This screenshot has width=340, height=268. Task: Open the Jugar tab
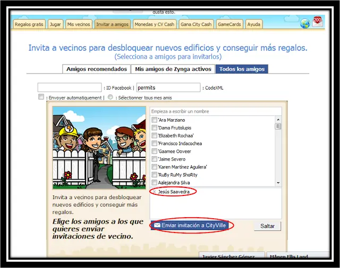point(55,24)
